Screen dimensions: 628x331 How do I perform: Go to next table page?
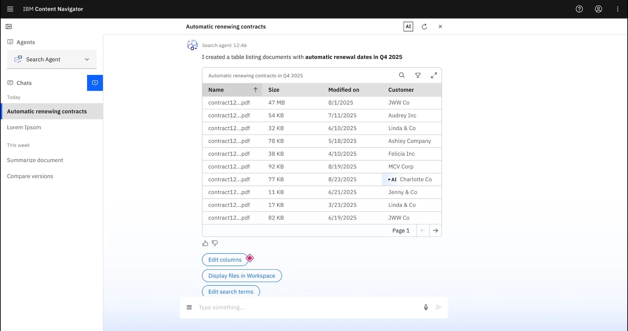click(x=435, y=230)
